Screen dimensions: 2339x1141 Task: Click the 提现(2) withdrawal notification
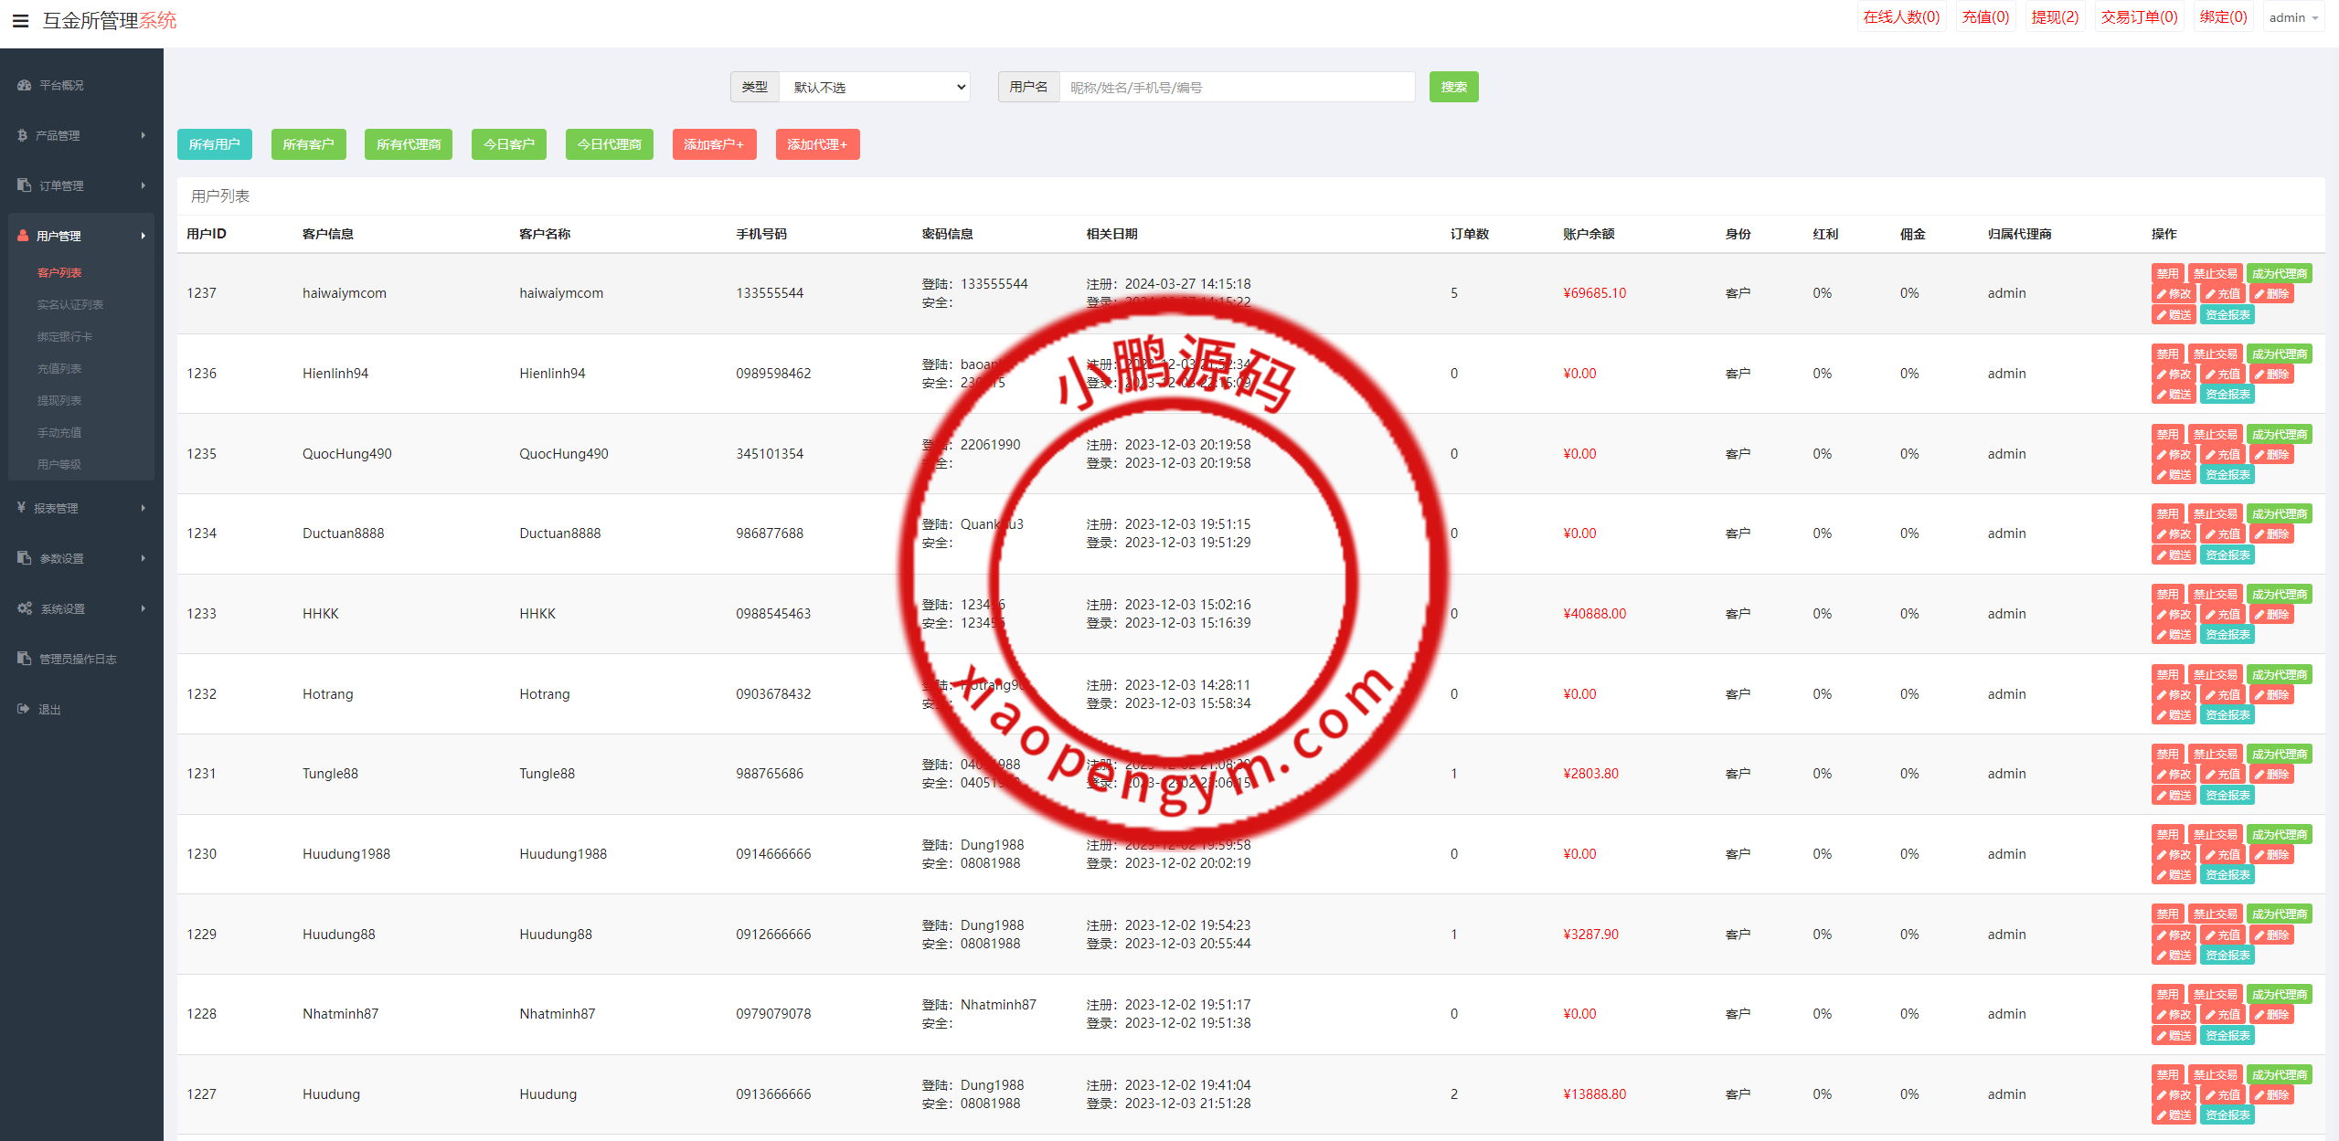(x=2054, y=17)
